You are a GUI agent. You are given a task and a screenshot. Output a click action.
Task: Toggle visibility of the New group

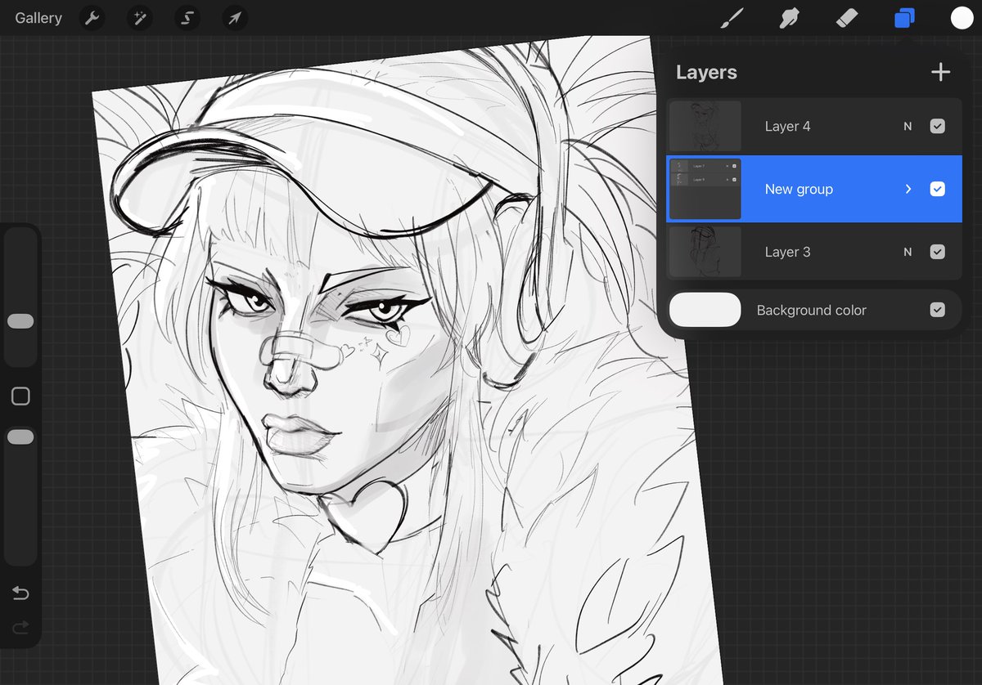point(938,189)
